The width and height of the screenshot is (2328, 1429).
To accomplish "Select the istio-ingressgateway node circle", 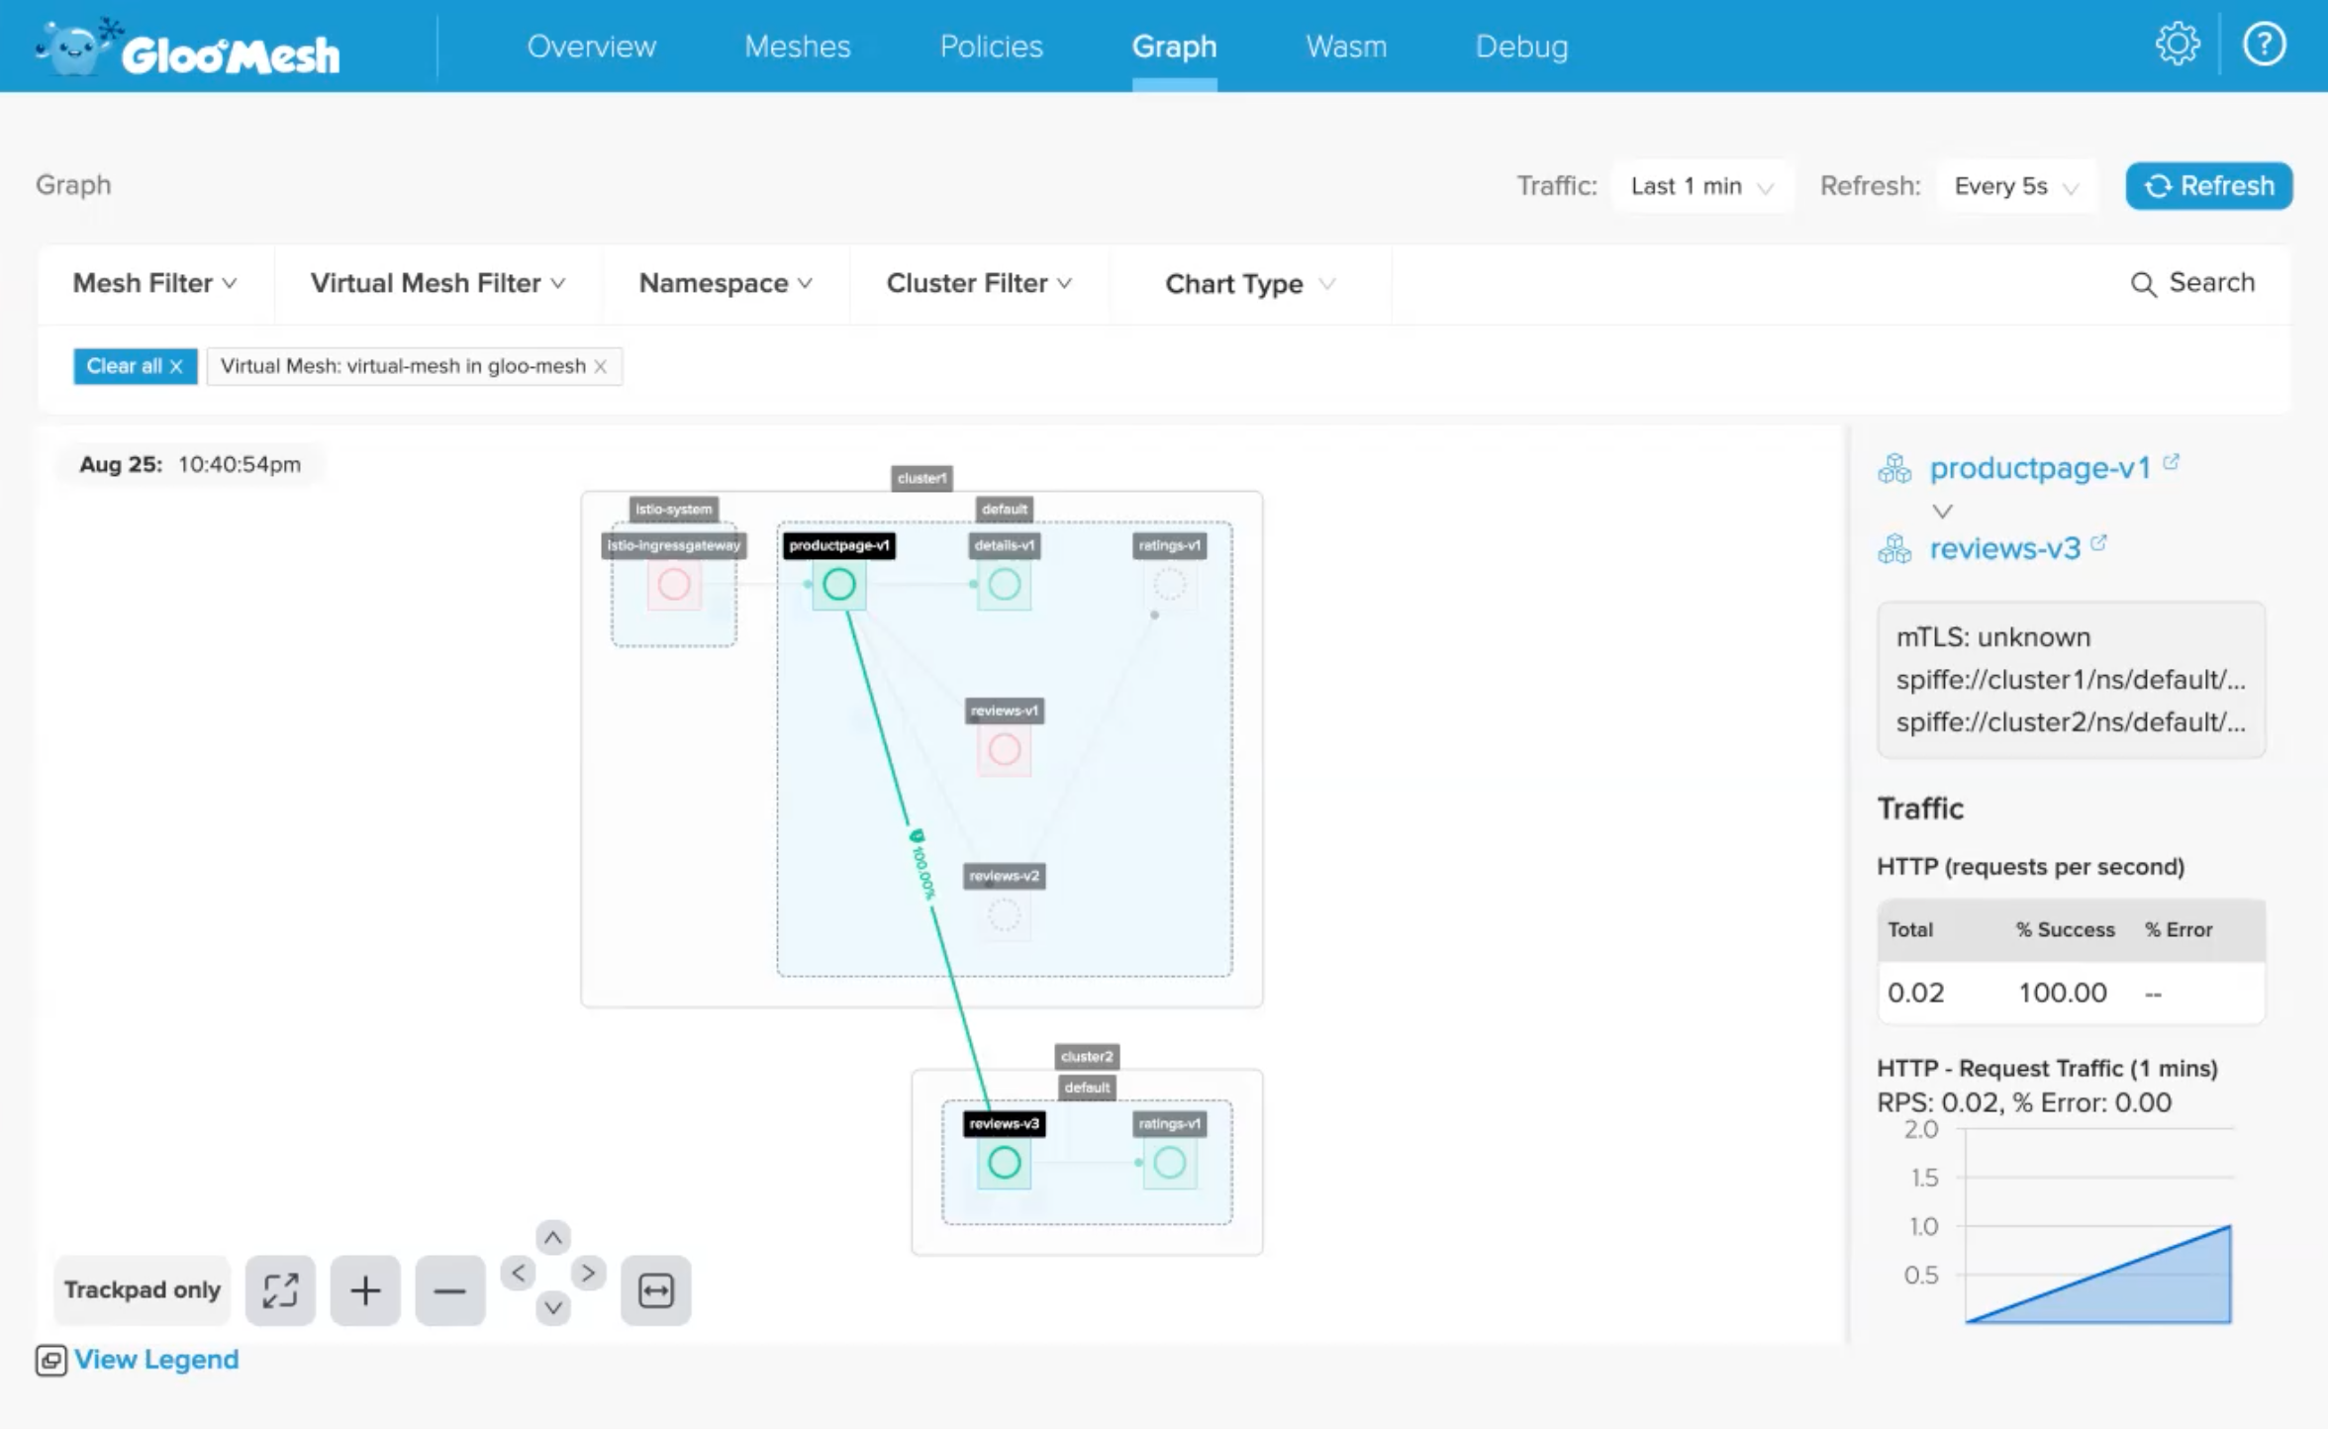I will click(674, 584).
